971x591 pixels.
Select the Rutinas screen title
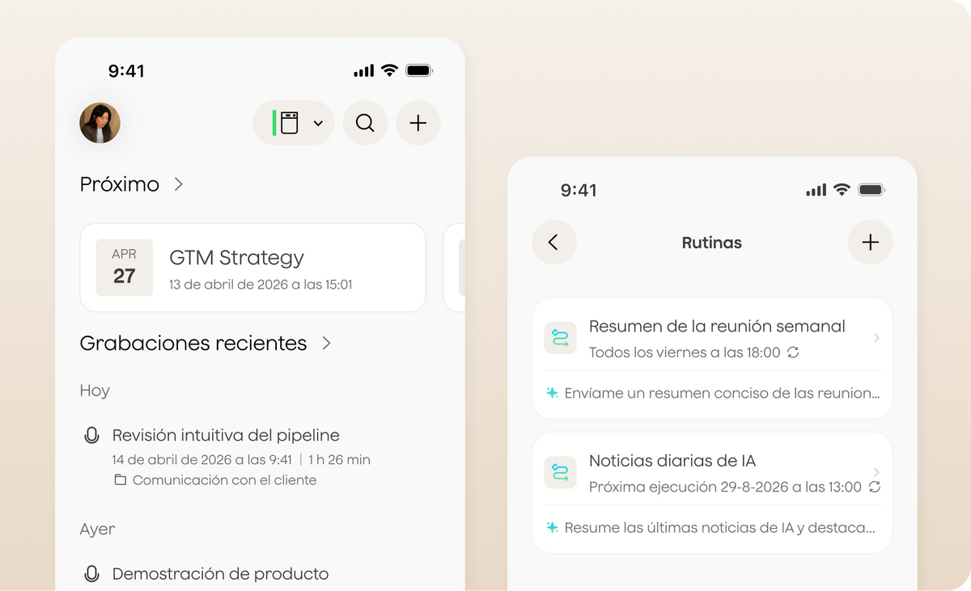pos(712,243)
